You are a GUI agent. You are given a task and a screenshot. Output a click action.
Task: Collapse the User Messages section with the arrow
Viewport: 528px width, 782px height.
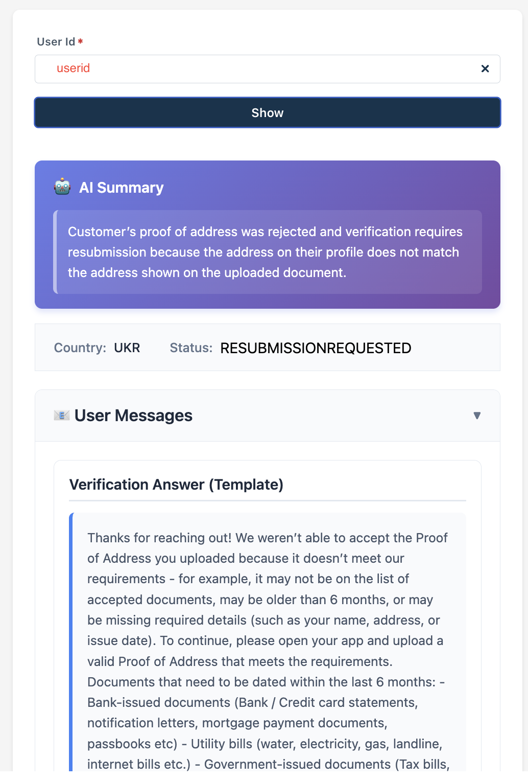tap(477, 416)
